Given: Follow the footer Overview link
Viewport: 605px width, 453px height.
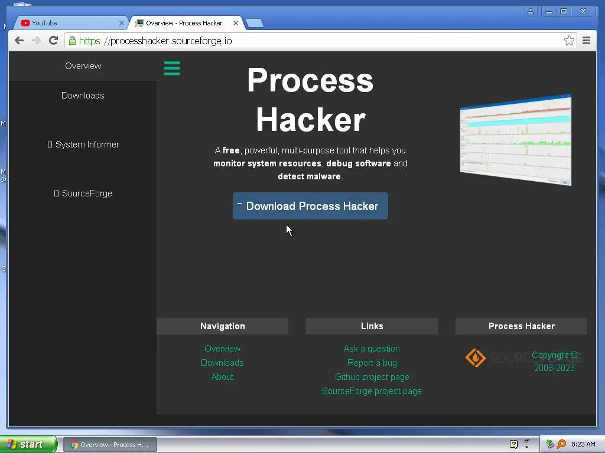Looking at the screenshot, I should click(x=223, y=349).
